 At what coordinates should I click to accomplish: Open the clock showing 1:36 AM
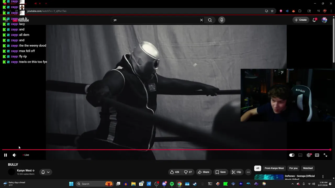point(323,184)
